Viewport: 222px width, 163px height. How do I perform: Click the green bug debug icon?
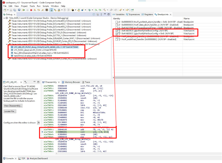[89, 10]
